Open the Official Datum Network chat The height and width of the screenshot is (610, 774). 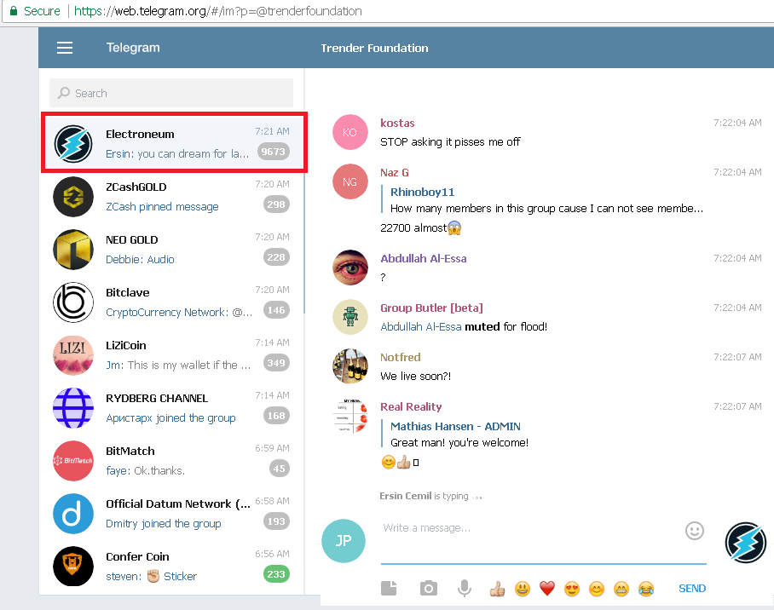(x=171, y=513)
